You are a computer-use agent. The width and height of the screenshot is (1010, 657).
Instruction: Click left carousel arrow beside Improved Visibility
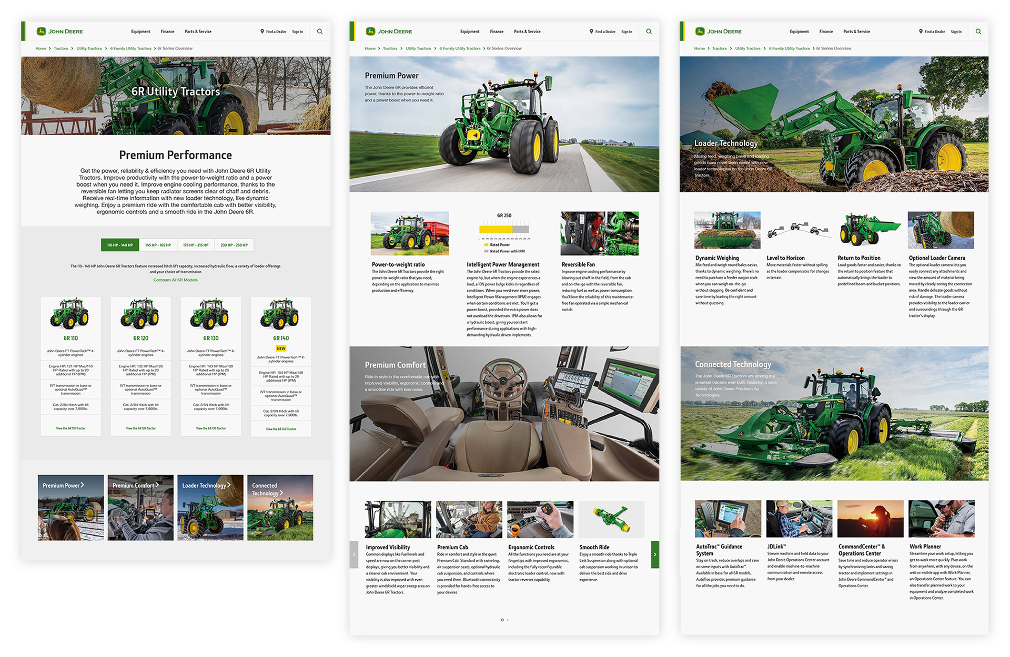(354, 555)
